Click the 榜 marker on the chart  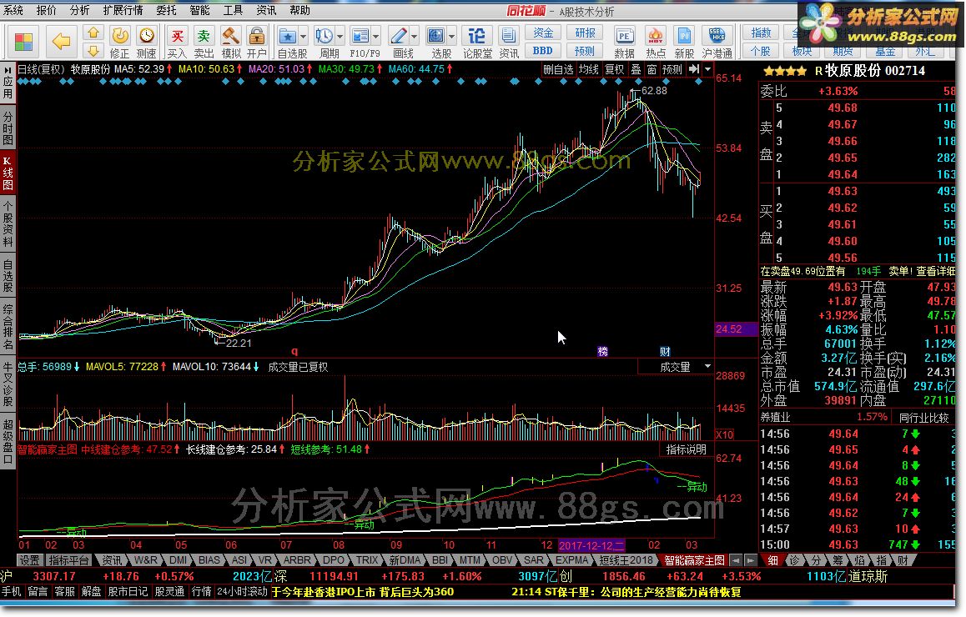click(602, 352)
